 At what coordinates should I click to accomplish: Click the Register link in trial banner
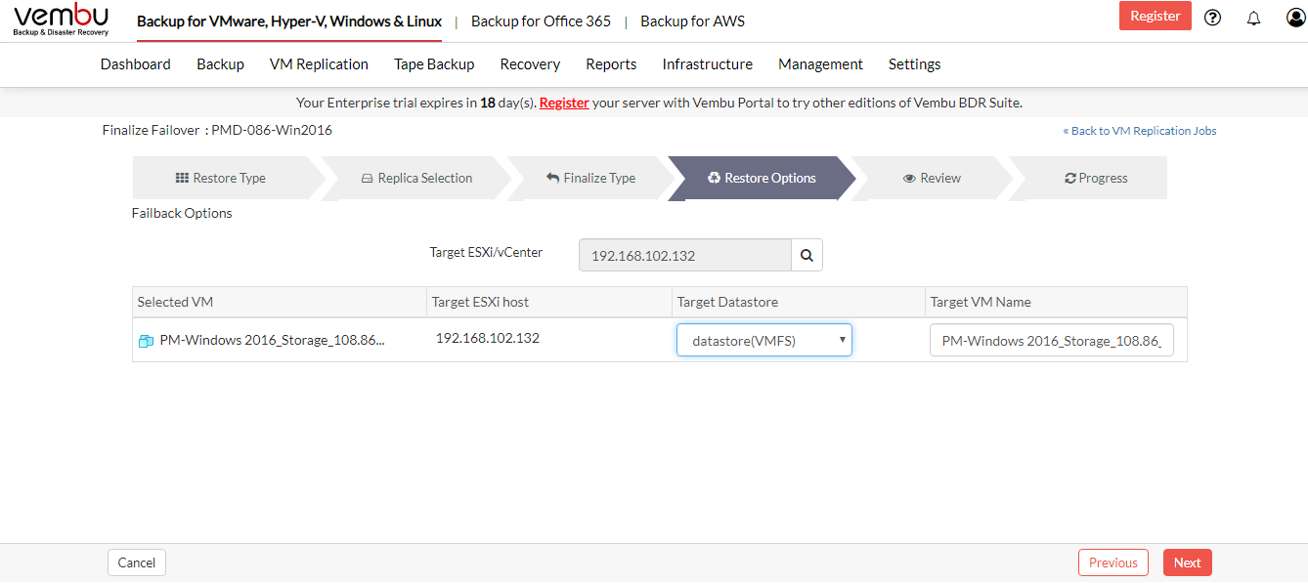click(564, 103)
